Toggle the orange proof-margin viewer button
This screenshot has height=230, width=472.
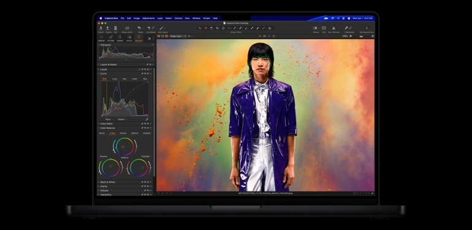pos(167,36)
